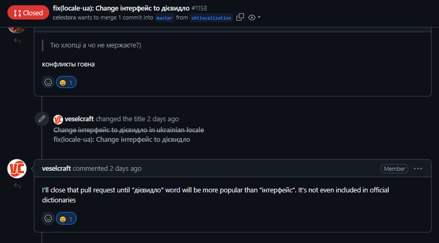Image resolution: width=439 pixels, height=243 pixels.
Task: Add reaction to the конфликты comment
Action: 48,82
